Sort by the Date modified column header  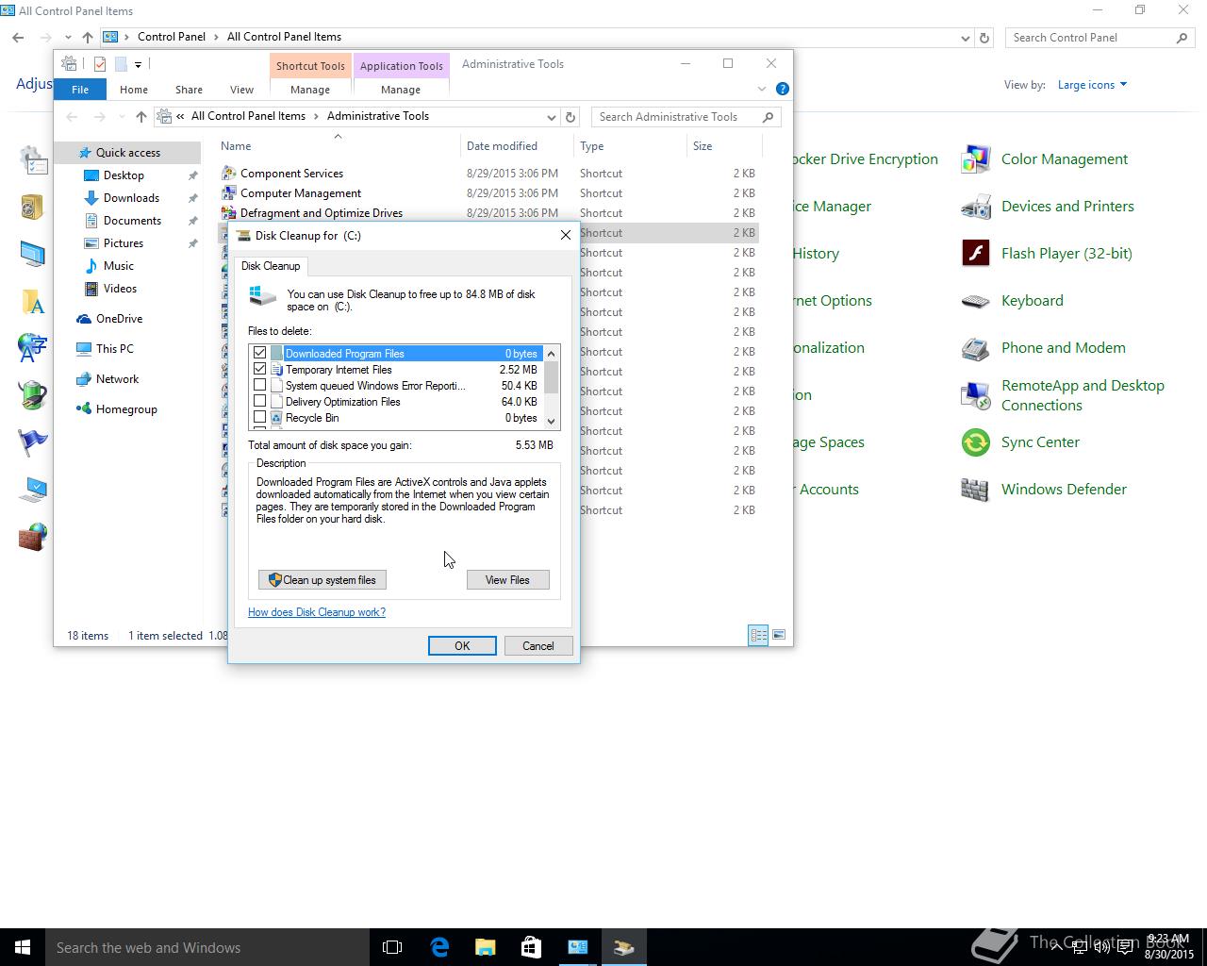[502, 146]
